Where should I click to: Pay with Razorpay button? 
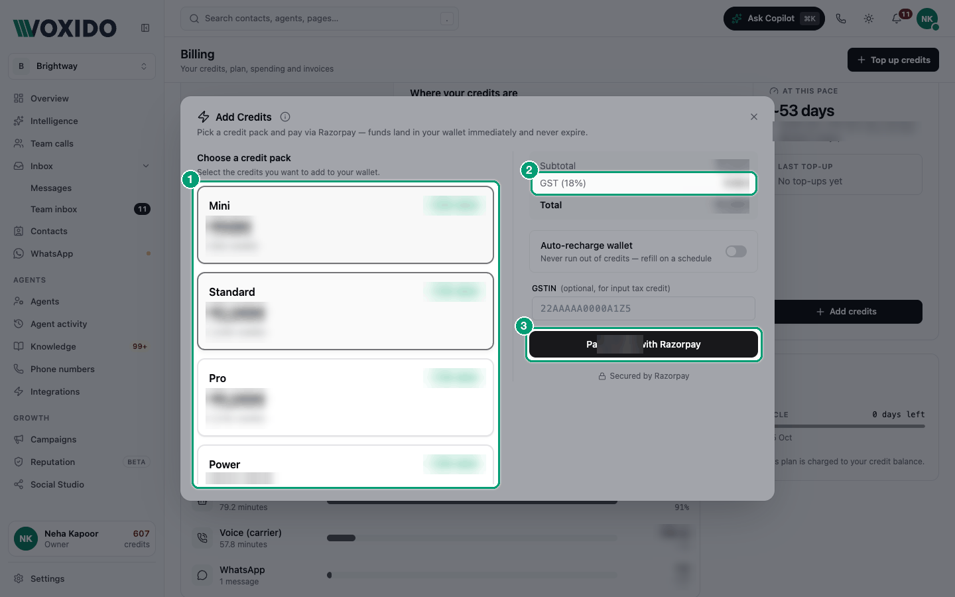[643, 344]
